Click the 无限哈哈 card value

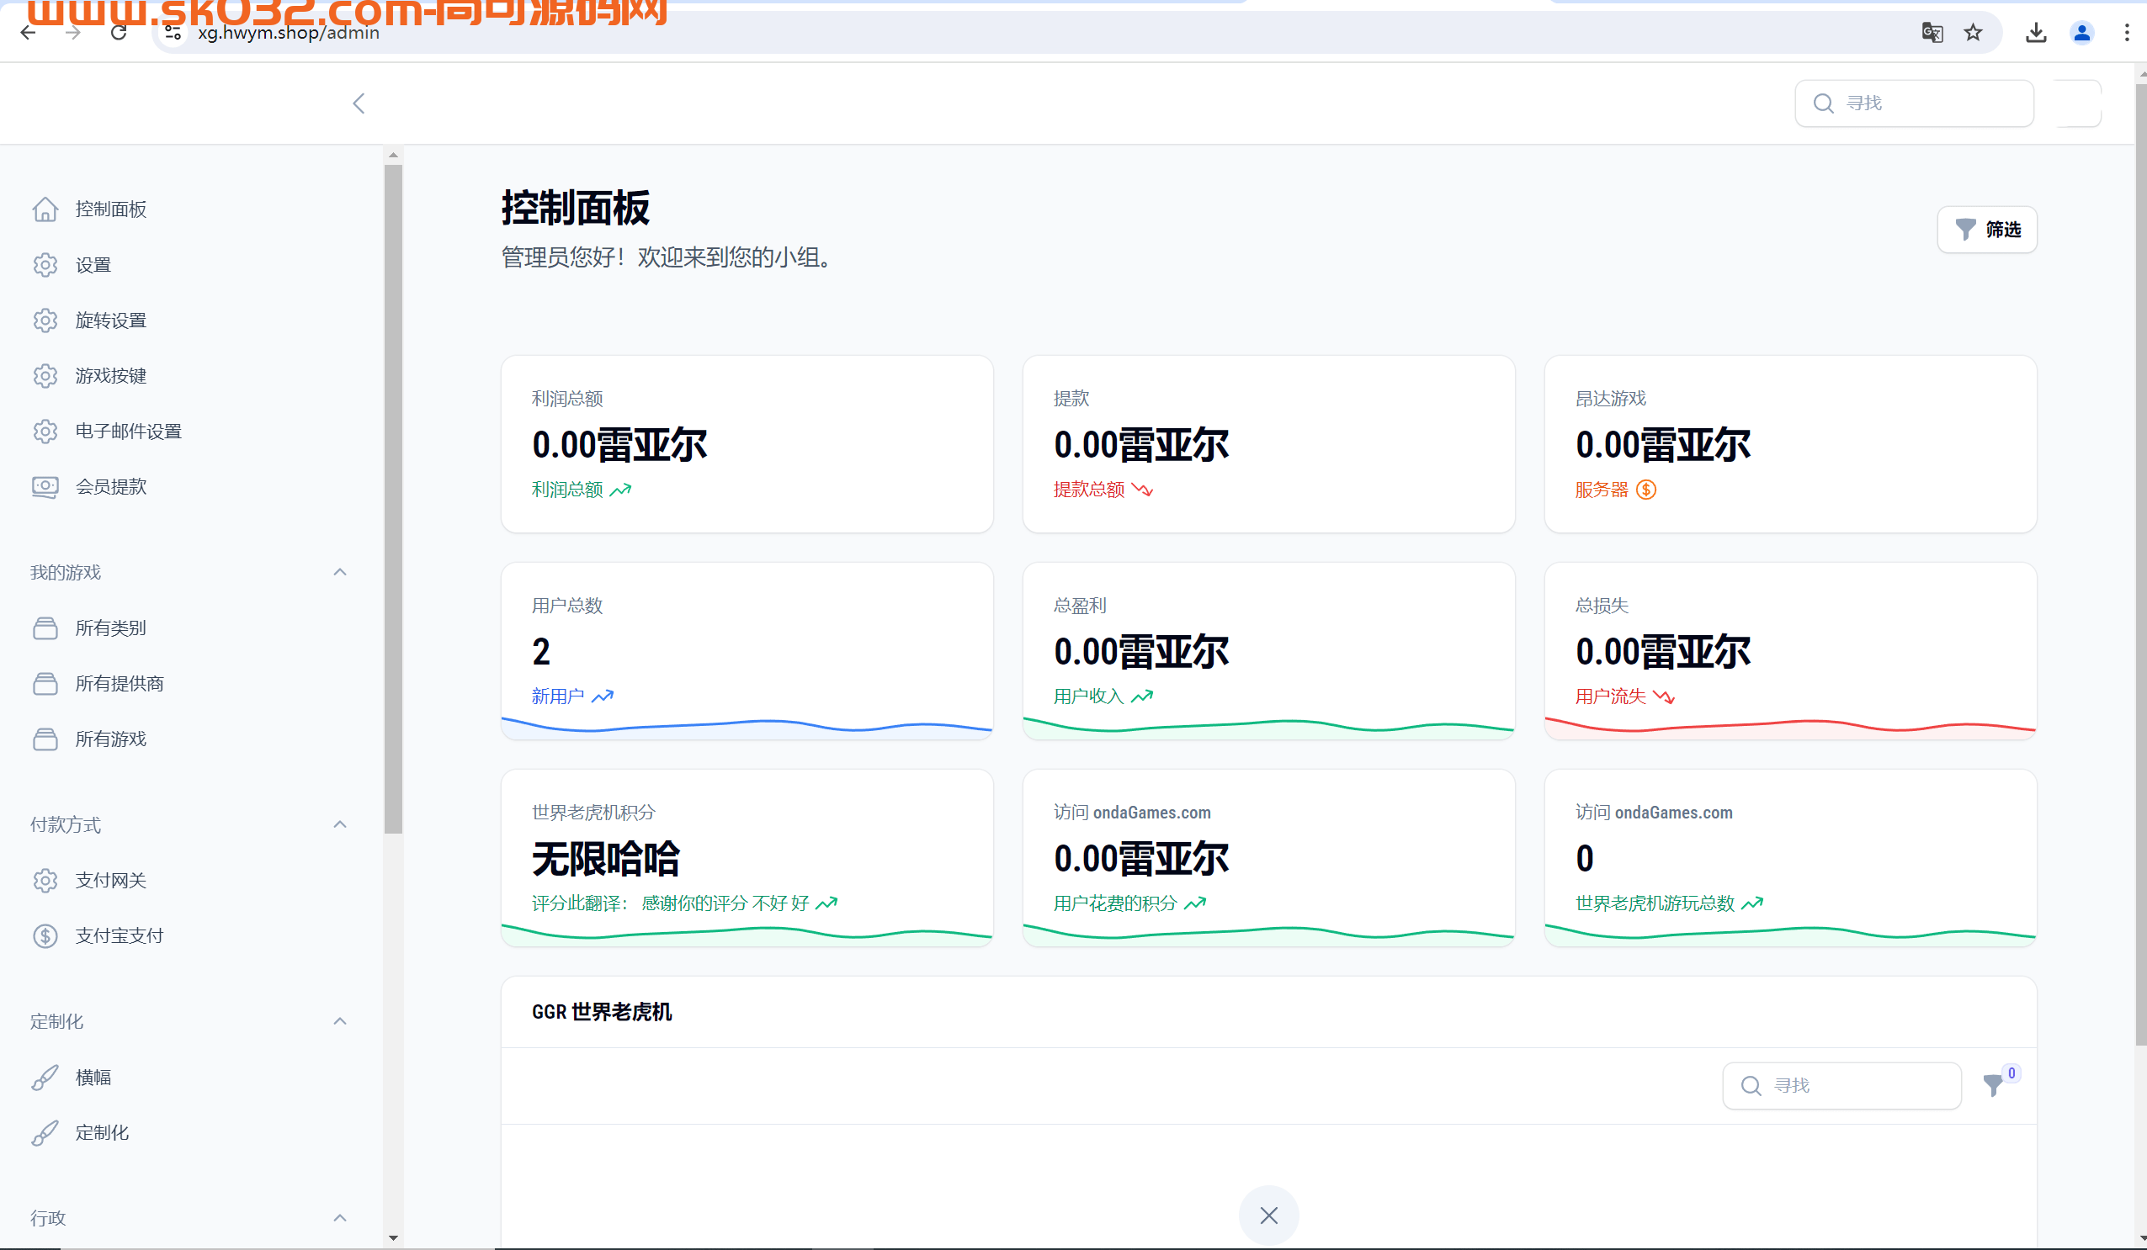[x=606, y=858]
